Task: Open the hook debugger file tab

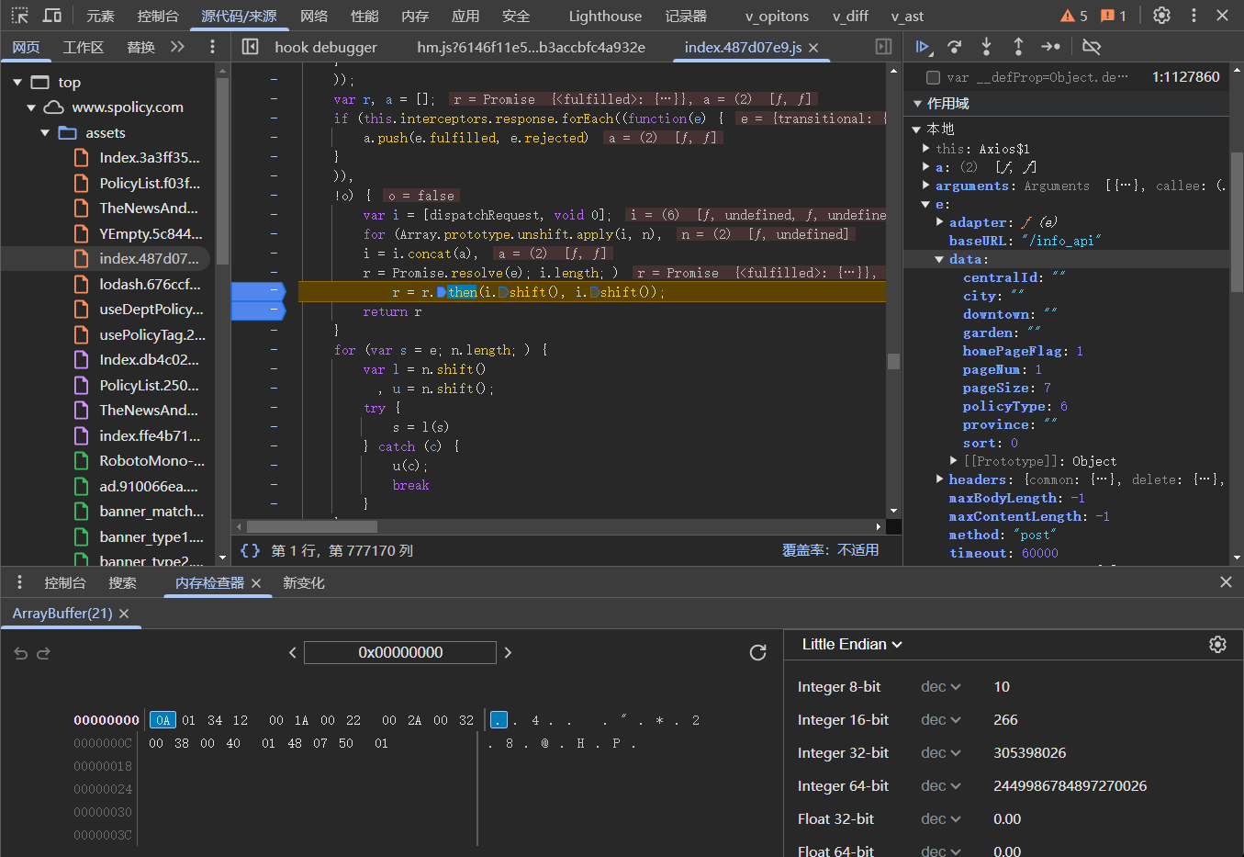Action: [326, 47]
